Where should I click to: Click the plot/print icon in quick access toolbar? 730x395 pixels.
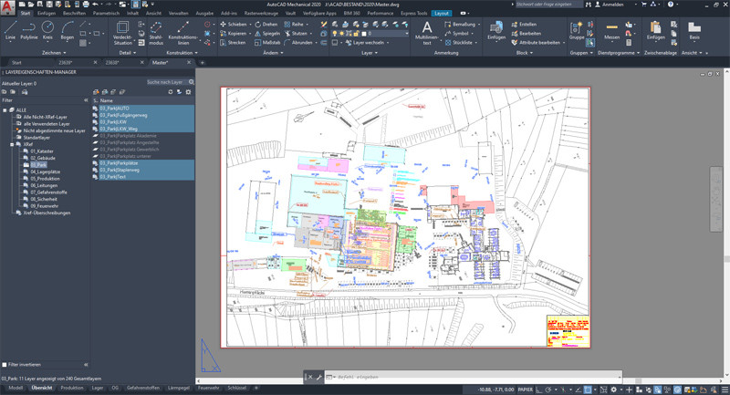tap(86, 5)
